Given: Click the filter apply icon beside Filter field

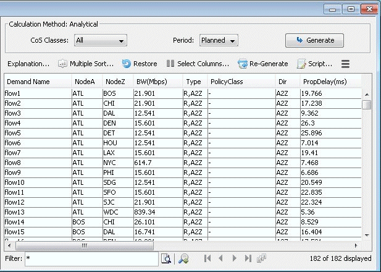Looking at the screenshot, I should click(165, 259).
